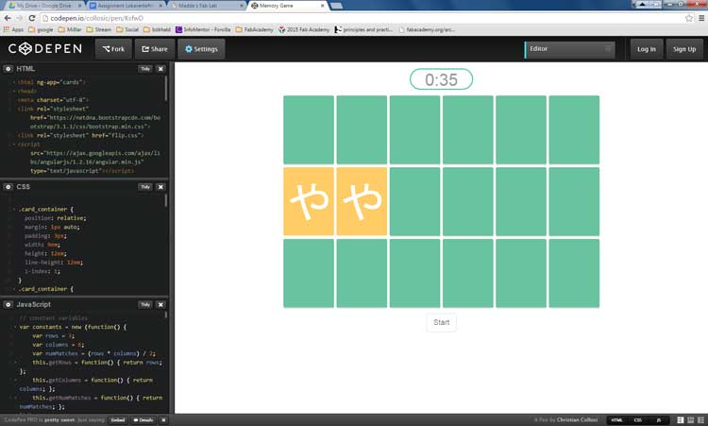Open the google bookmarks folder
The width and height of the screenshot is (708, 426).
(x=41, y=29)
